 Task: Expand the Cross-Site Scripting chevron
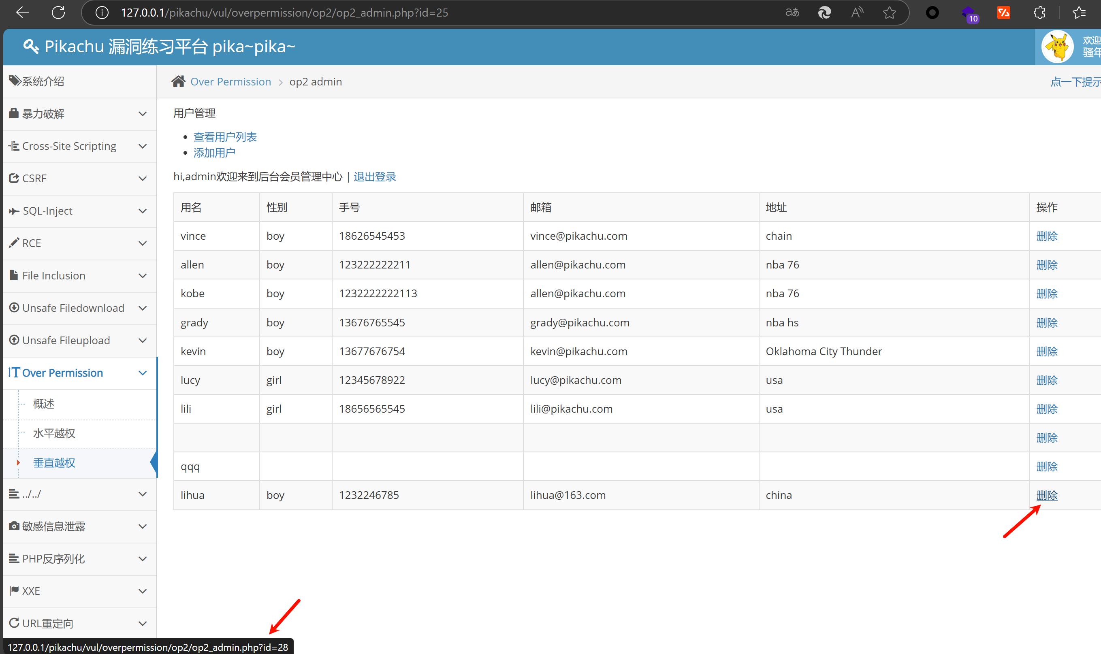[x=142, y=146]
